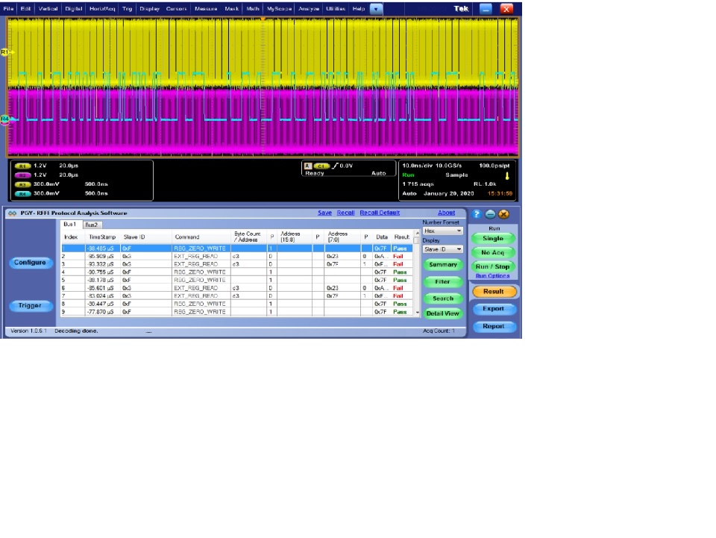Viewport: 716px width, 538px height.
Task: Click the Single run button
Action: 493,238
